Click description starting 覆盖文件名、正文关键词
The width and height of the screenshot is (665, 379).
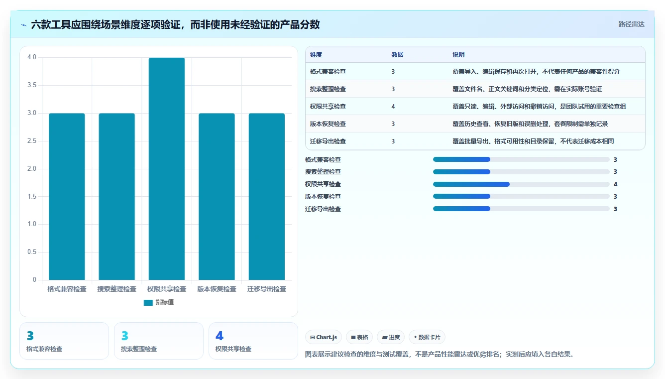(527, 89)
